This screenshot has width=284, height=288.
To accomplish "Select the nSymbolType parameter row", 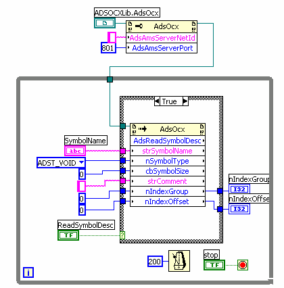I will [x=168, y=161].
